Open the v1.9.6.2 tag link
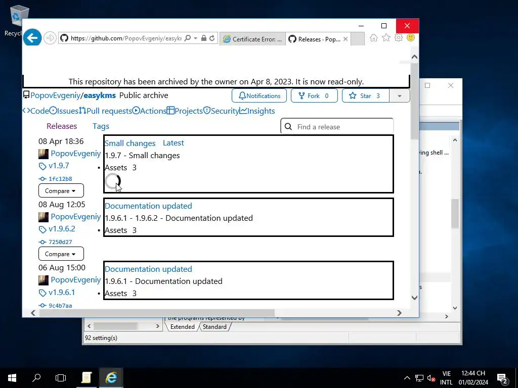The height and width of the screenshot is (388, 518). tap(62, 229)
